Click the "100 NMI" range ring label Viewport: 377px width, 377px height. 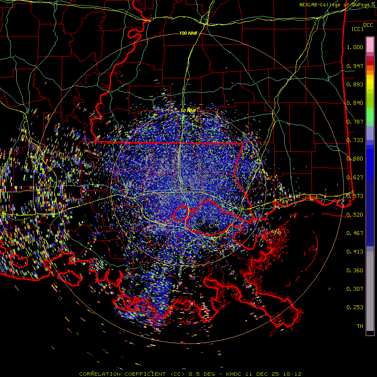188,33
